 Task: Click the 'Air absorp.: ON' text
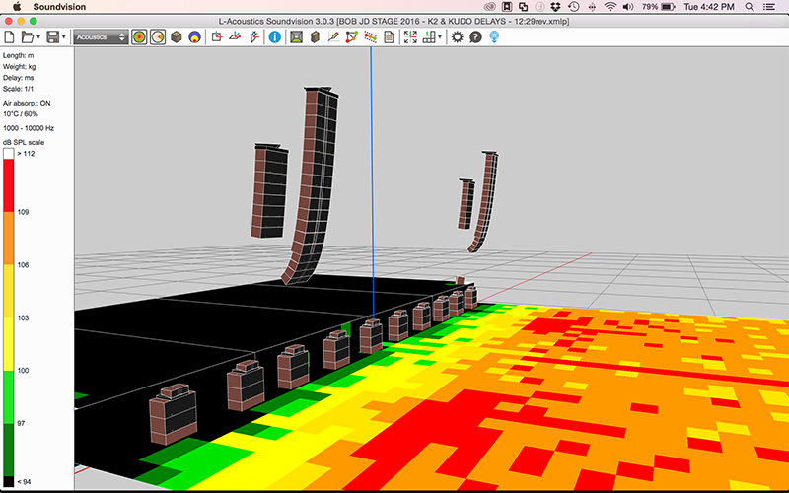coord(27,104)
